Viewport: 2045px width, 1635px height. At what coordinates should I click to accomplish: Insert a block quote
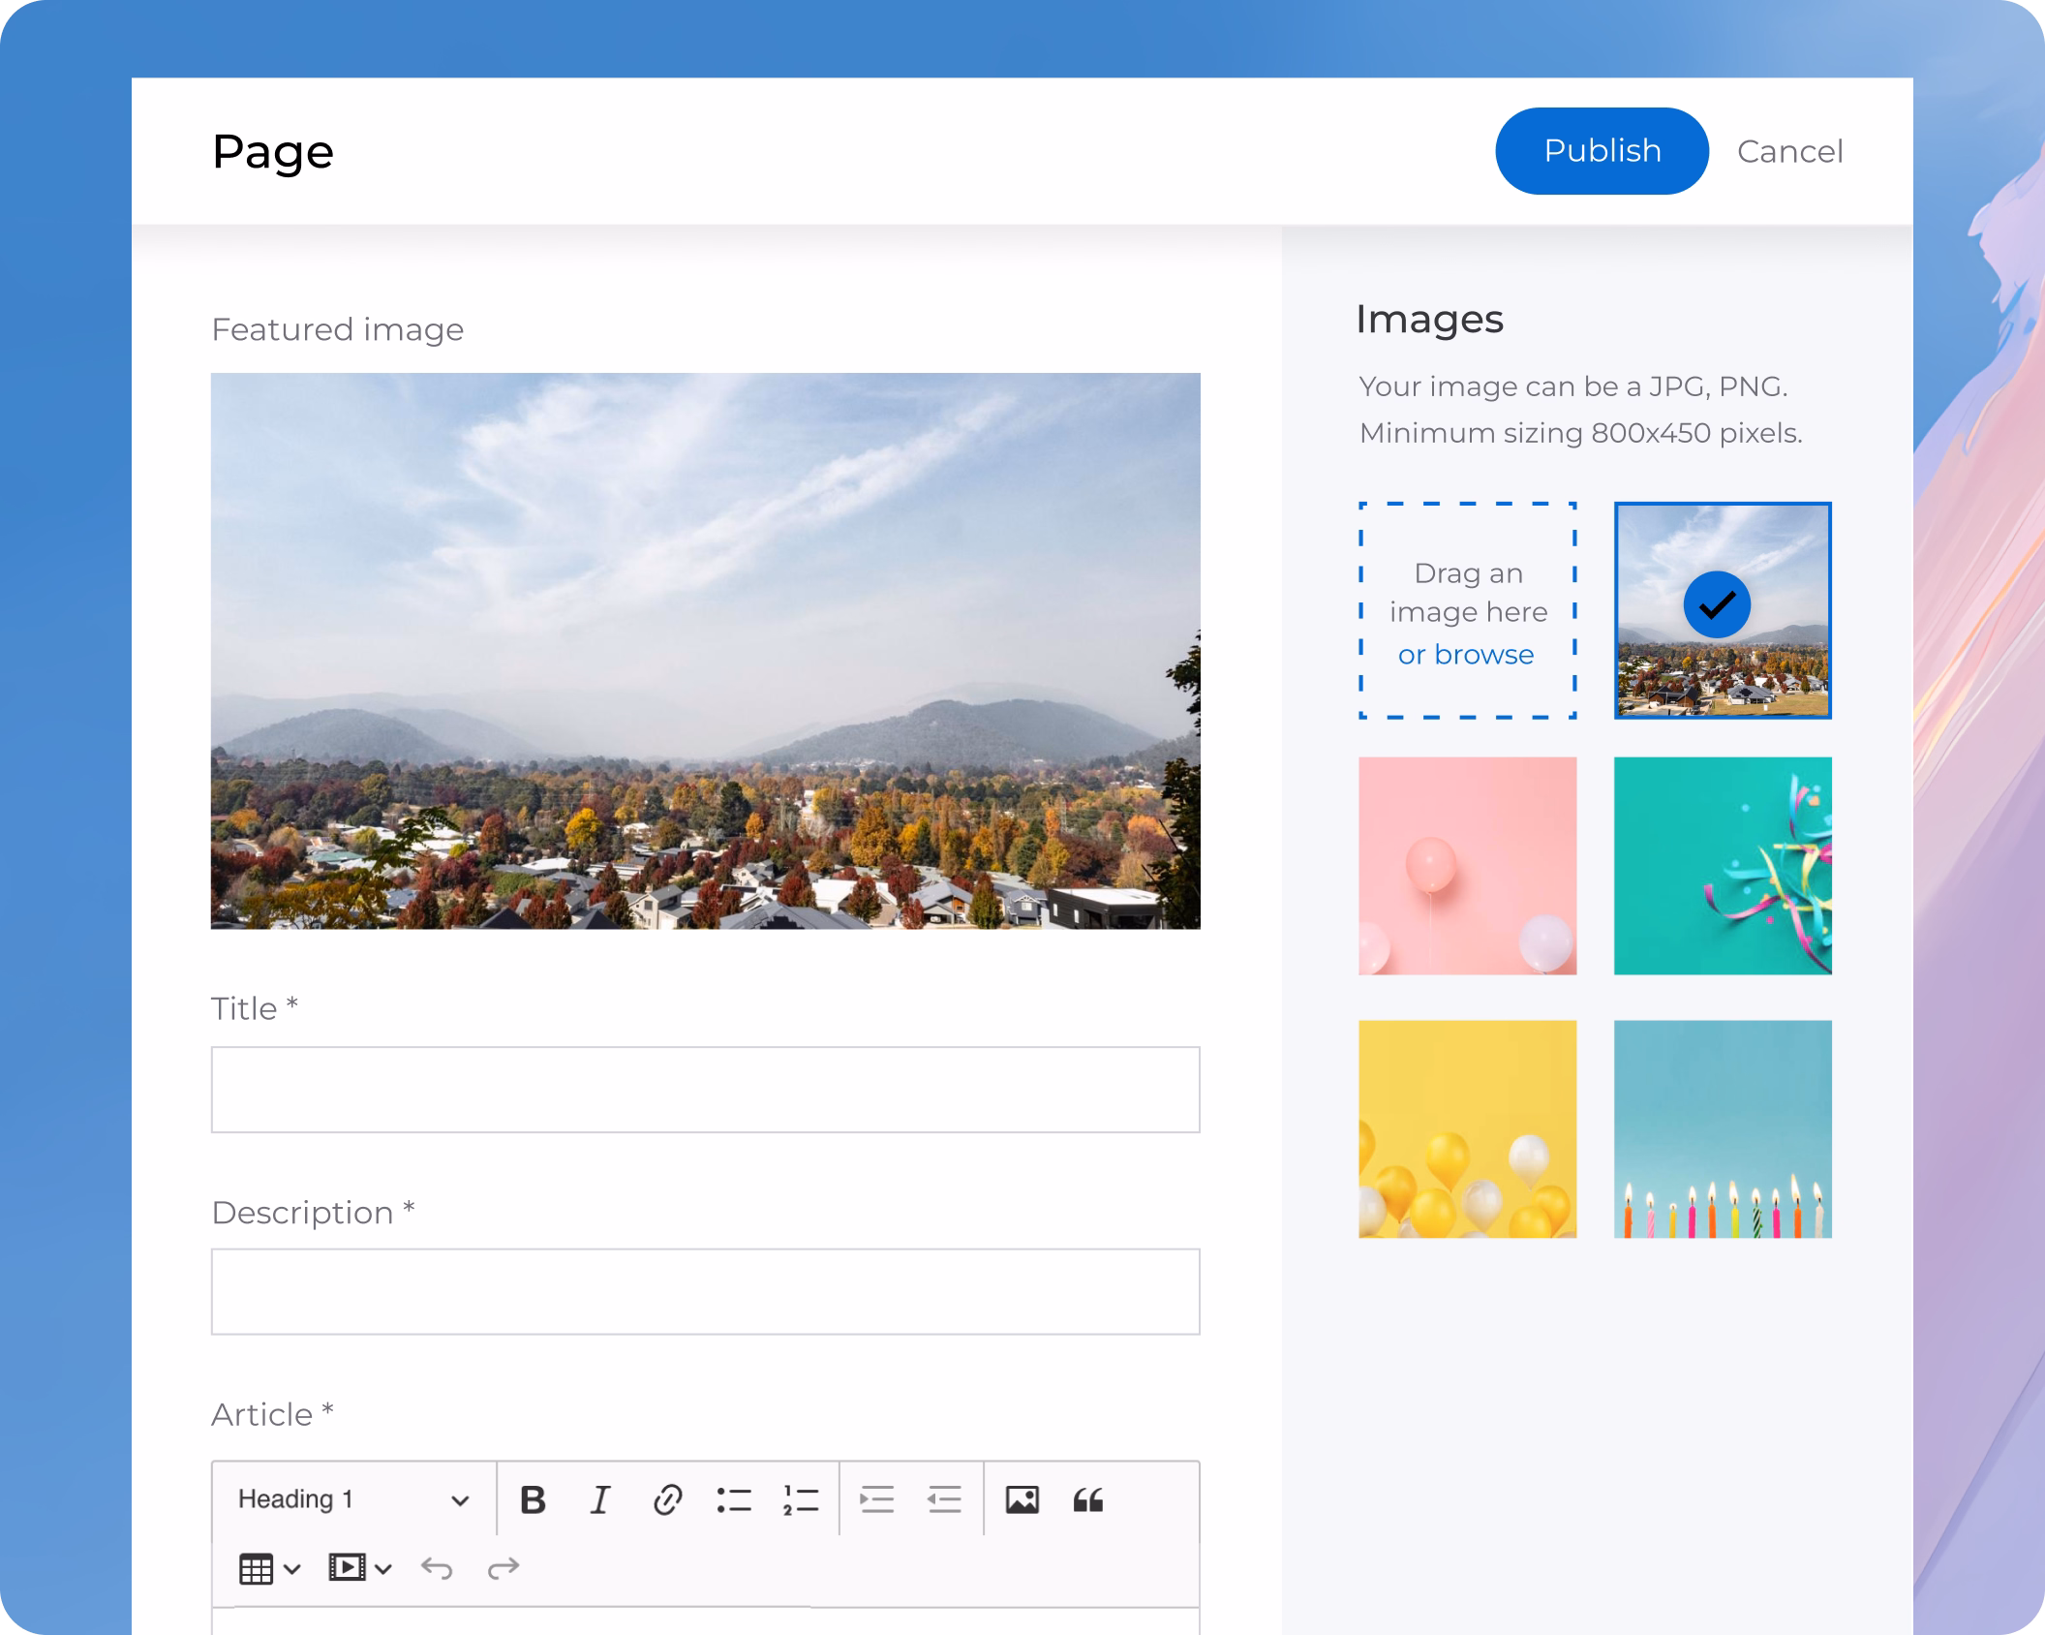(x=1088, y=1499)
